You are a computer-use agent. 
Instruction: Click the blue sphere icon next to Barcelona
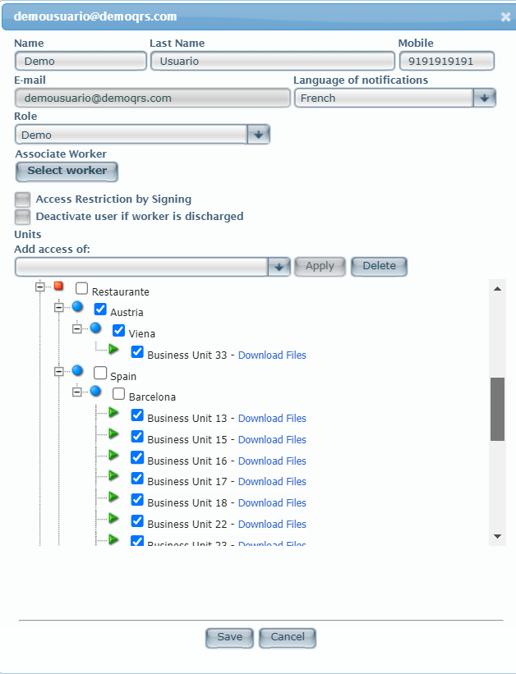(x=95, y=392)
